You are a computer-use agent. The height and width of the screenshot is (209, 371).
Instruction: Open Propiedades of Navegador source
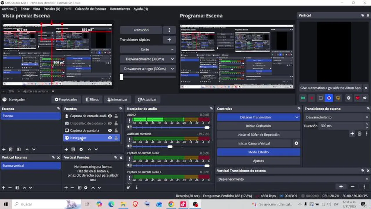click(x=66, y=100)
